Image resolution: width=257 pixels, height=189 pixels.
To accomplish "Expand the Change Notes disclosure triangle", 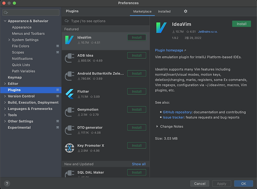I will pos(157,126).
